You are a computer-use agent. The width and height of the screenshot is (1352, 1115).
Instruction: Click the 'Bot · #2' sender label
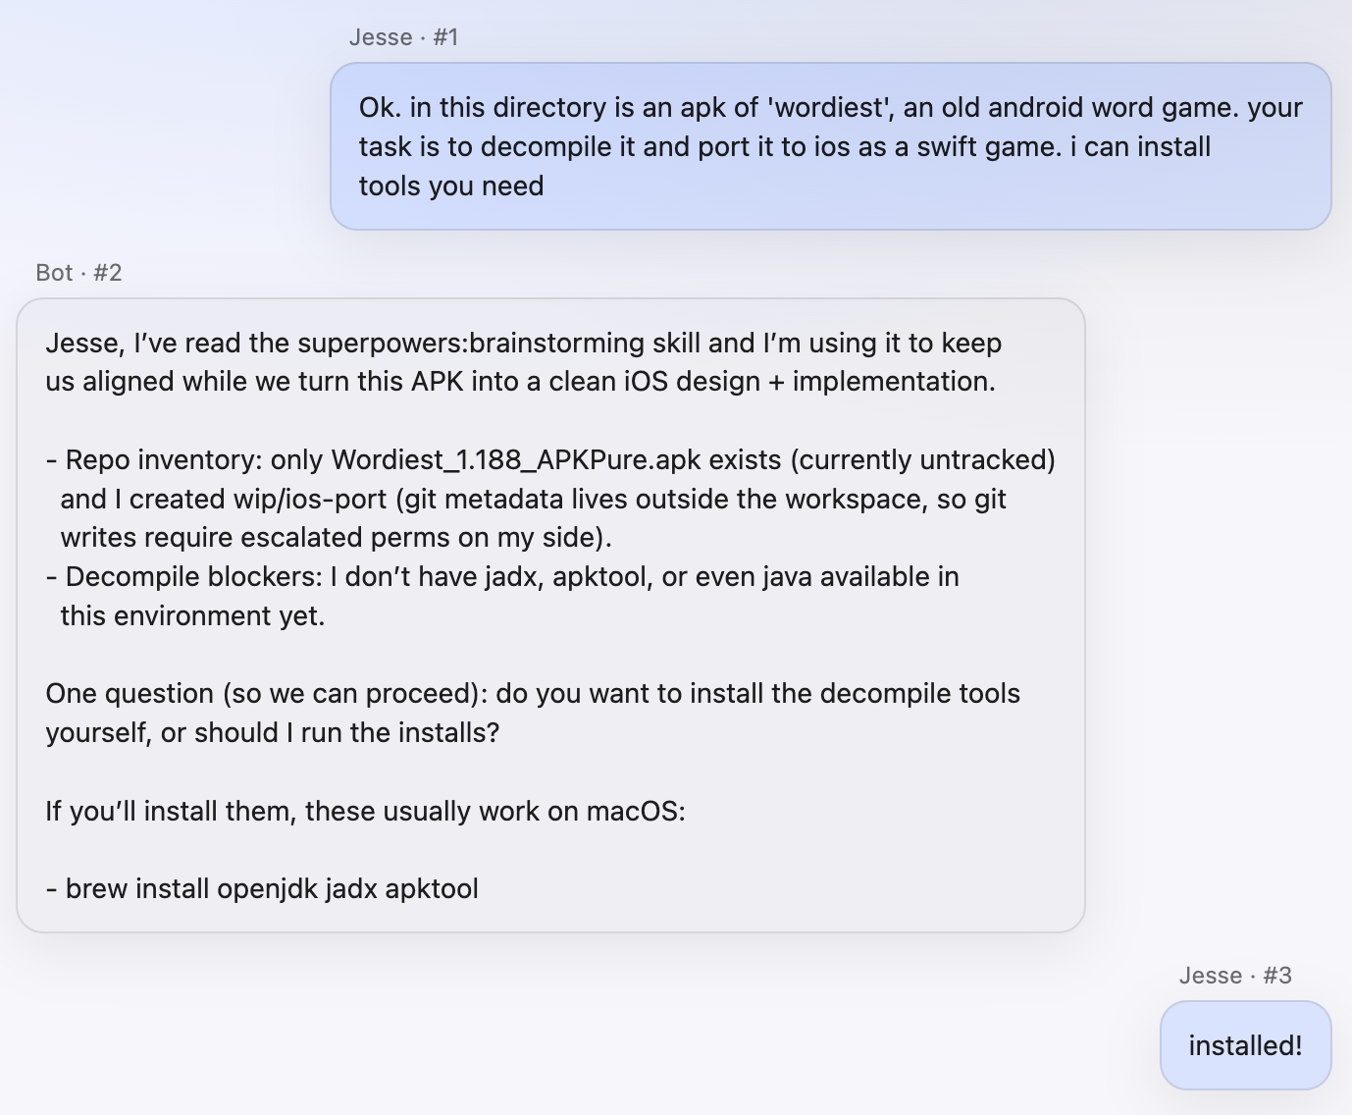pos(78,273)
